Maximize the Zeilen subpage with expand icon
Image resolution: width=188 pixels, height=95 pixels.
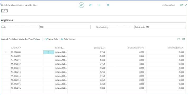click(x=184, y=39)
